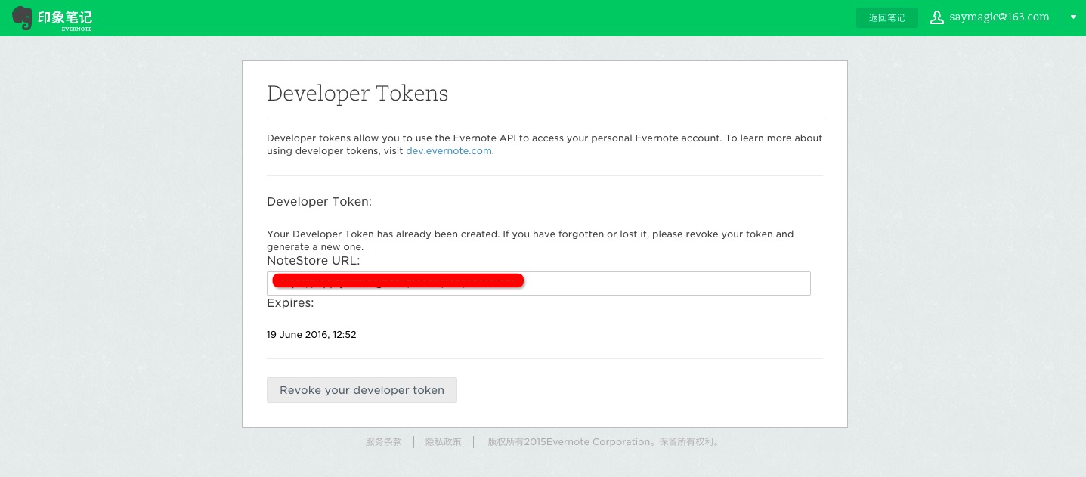This screenshot has height=477, width=1086.
Task: Click inside the NoteStore URL field
Action: point(539,283)
